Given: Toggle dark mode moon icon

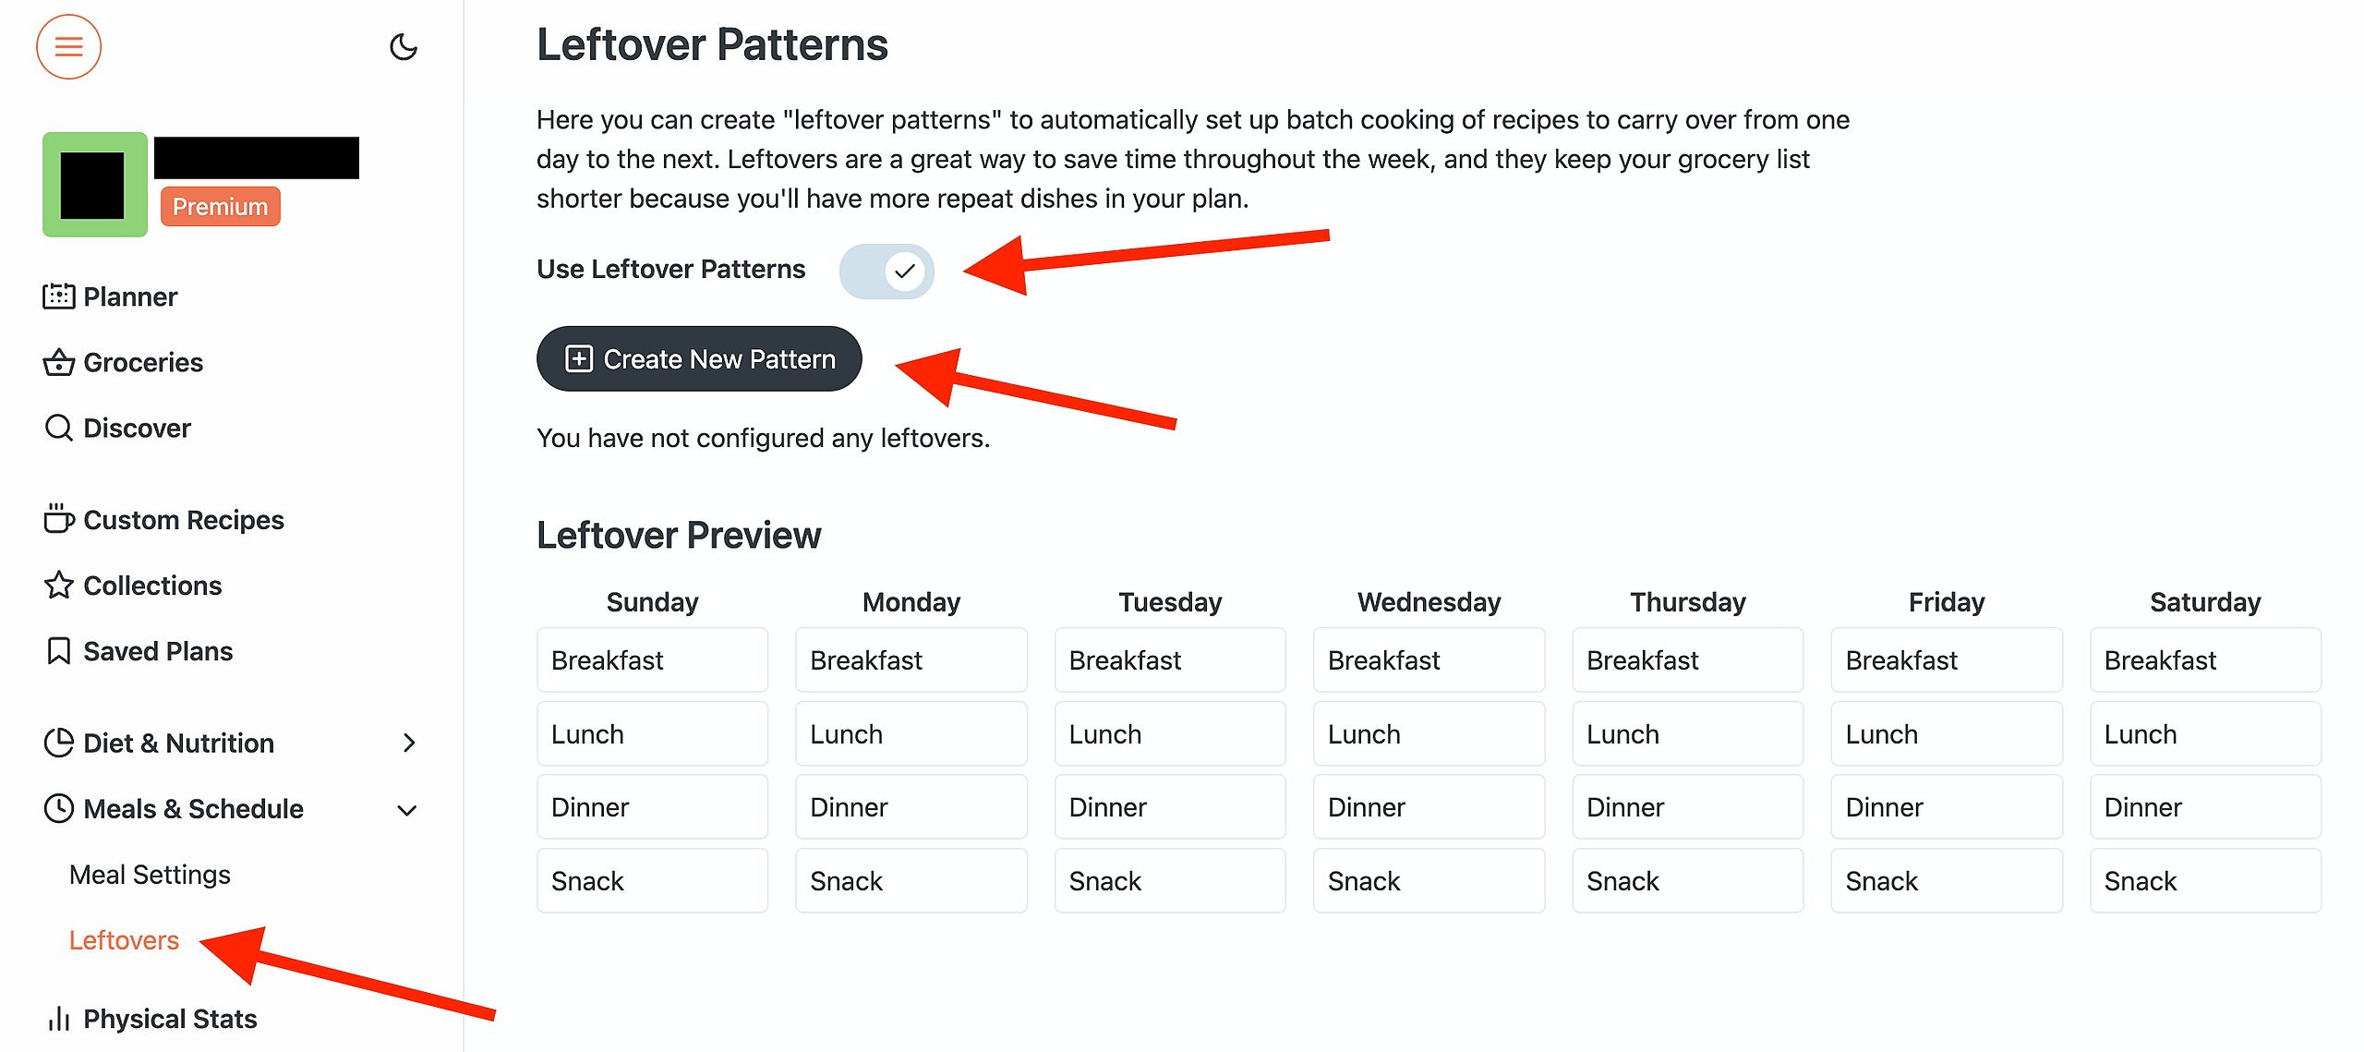Looking at the screenshot, I should [404, 47].
